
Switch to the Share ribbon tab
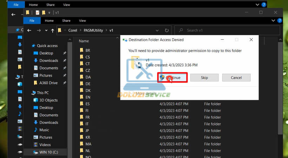tap(66, 21)
